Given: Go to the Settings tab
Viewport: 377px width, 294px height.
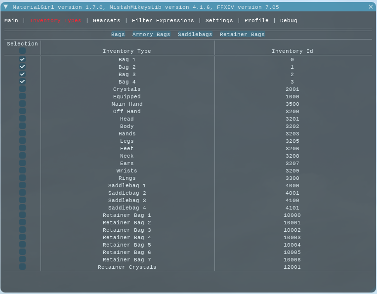Looking at the screenshot, I should pos(219,21).
